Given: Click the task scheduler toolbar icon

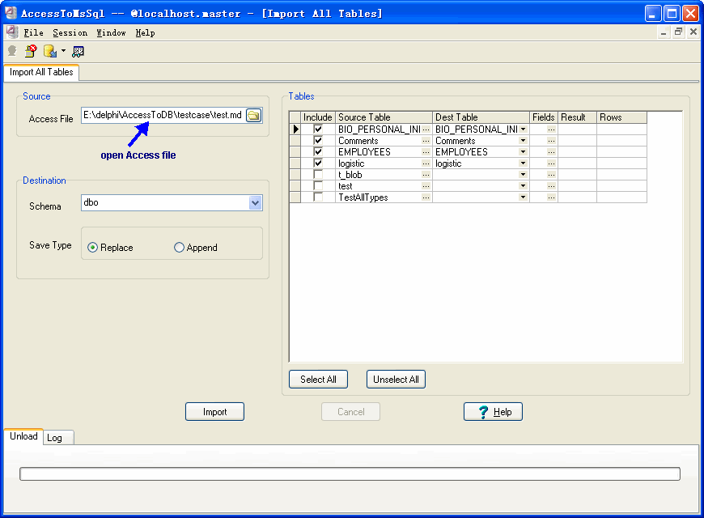Looking at the screenshot, I should (78, 52).
